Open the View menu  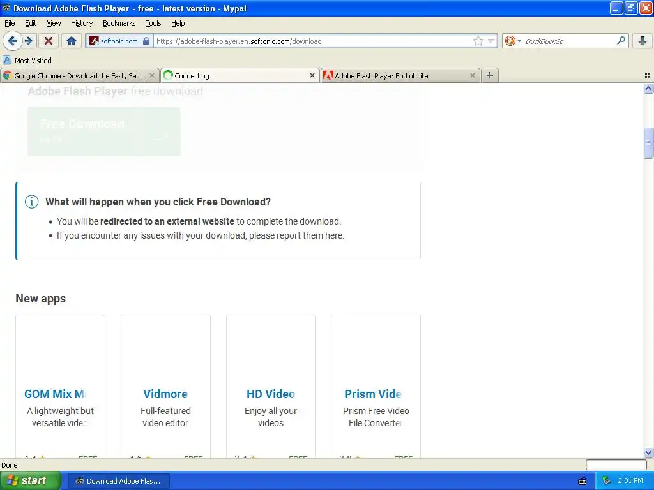(54, 23)
